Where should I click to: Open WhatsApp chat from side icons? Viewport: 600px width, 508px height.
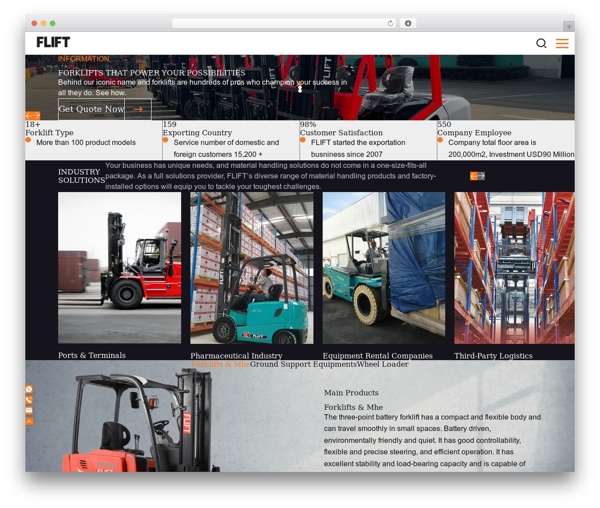(x=29, y=389)
